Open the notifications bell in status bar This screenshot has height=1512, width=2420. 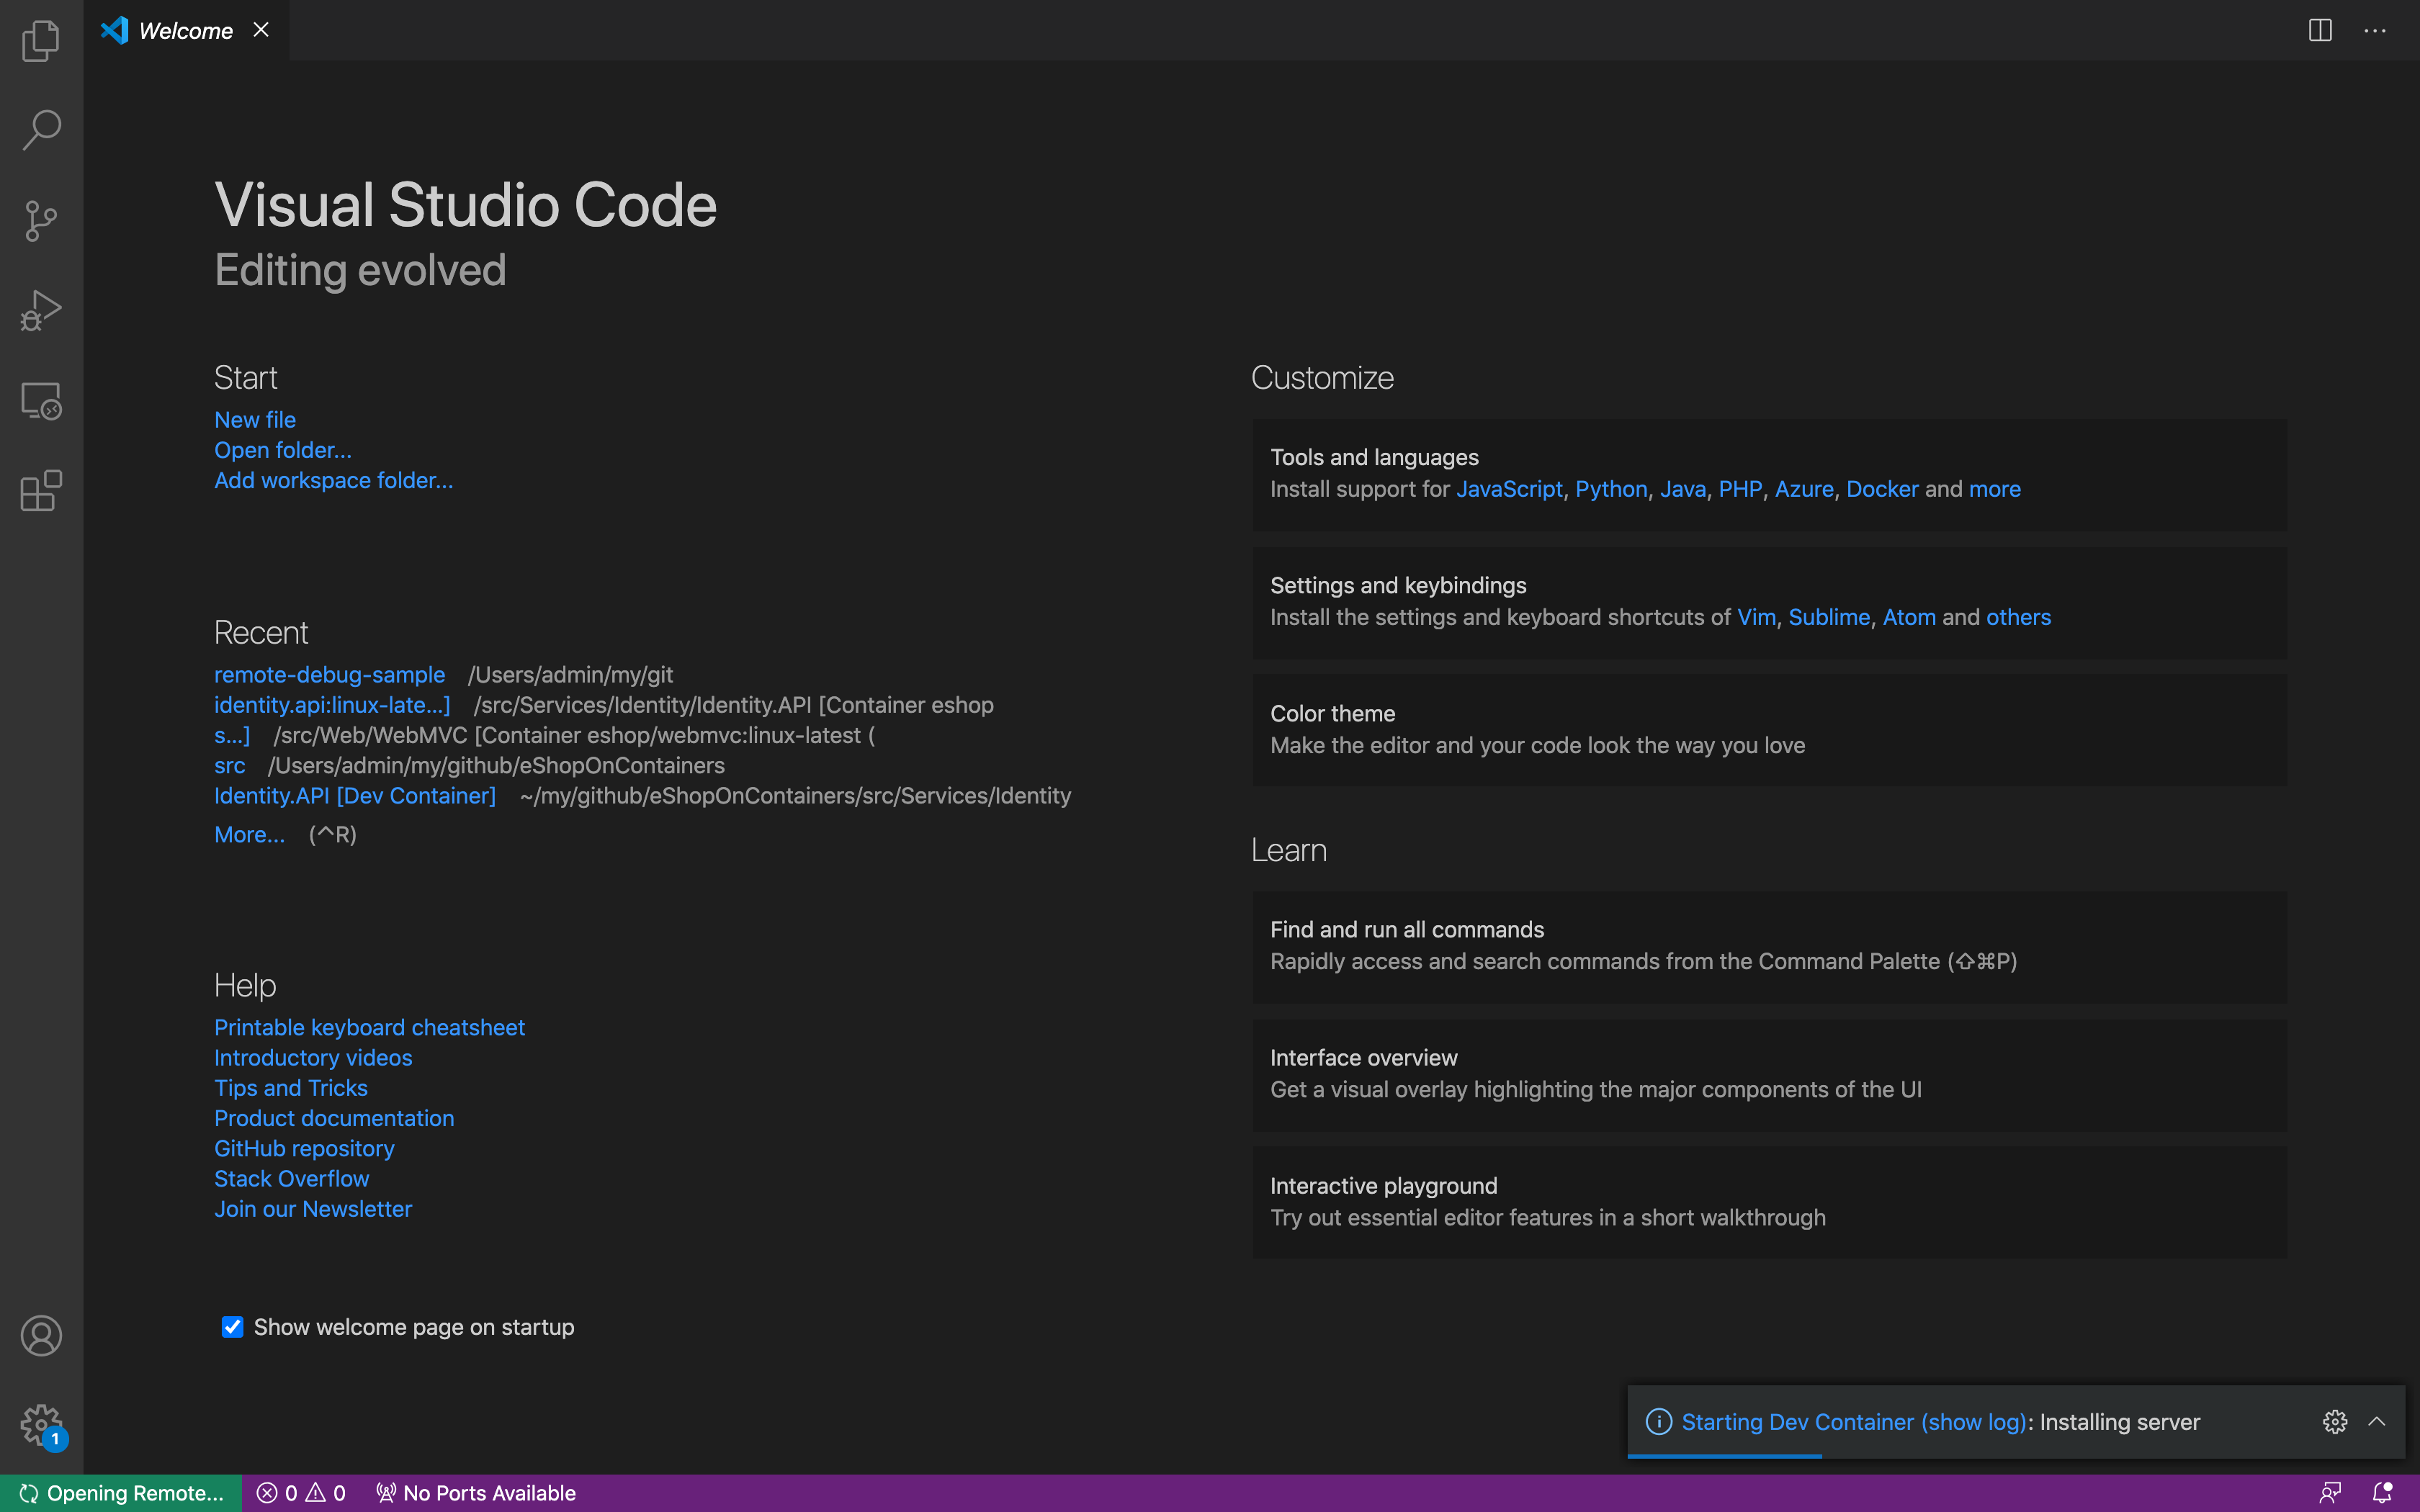2382,1493
